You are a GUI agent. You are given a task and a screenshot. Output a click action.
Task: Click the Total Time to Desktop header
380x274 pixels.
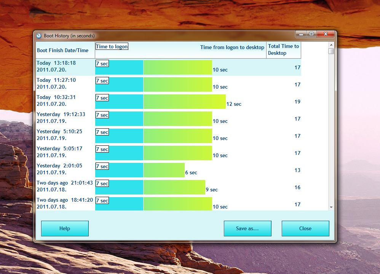click(284, 50)
